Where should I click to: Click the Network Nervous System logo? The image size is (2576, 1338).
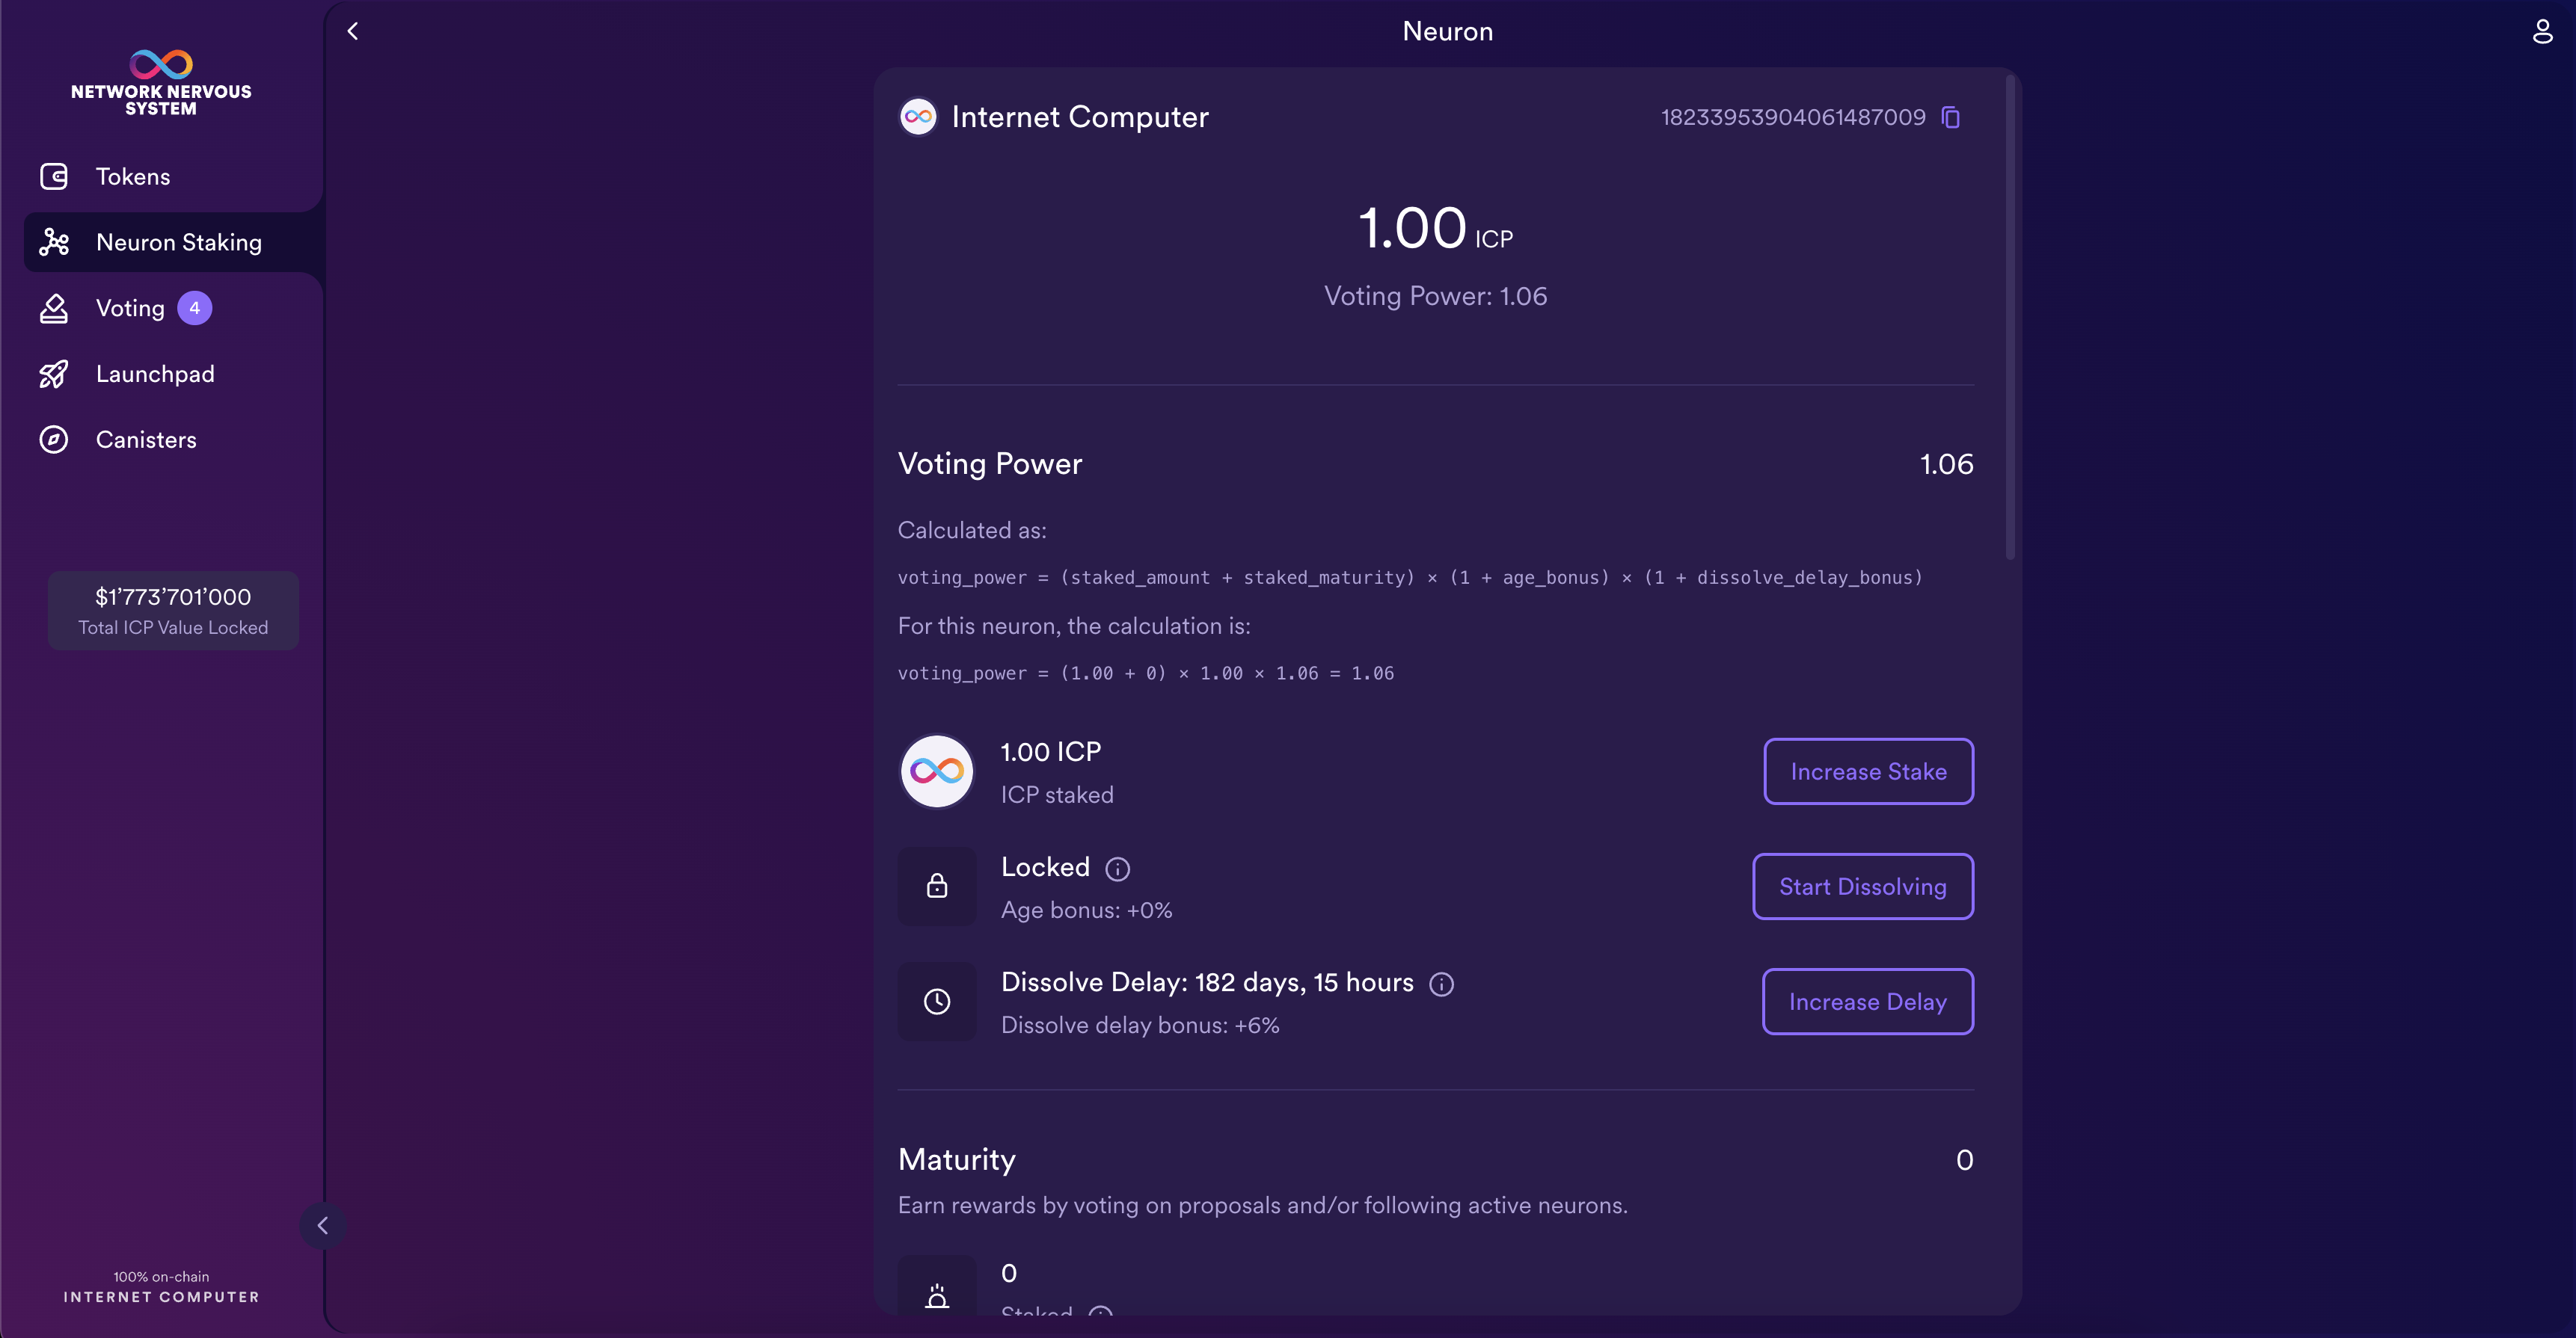[161, 82]
